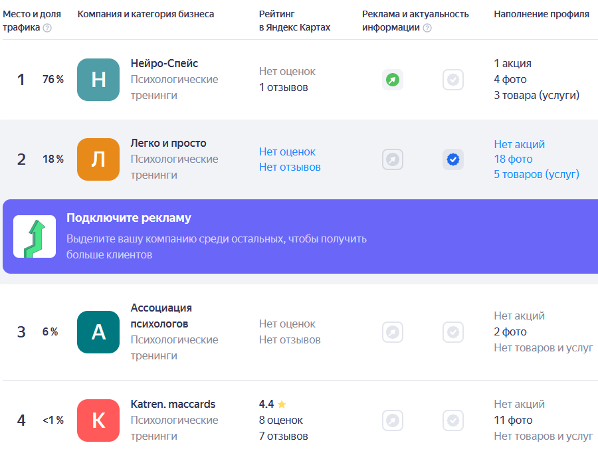Click the '4.4' star rating for Katren. maccards
The image size is (598, 465).
tap(272, 404)
